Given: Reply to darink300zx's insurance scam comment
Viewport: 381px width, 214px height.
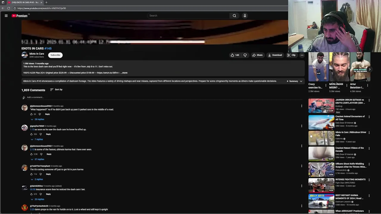Looking at the screenshot, I should (48, 194).
